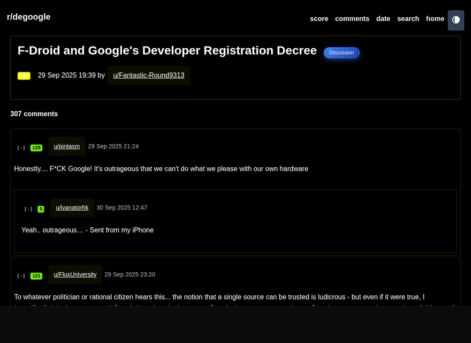Image resolution: width=471 pixels, height=343 pixels.
Task: Open the post title link
Action: click(167, 50)
